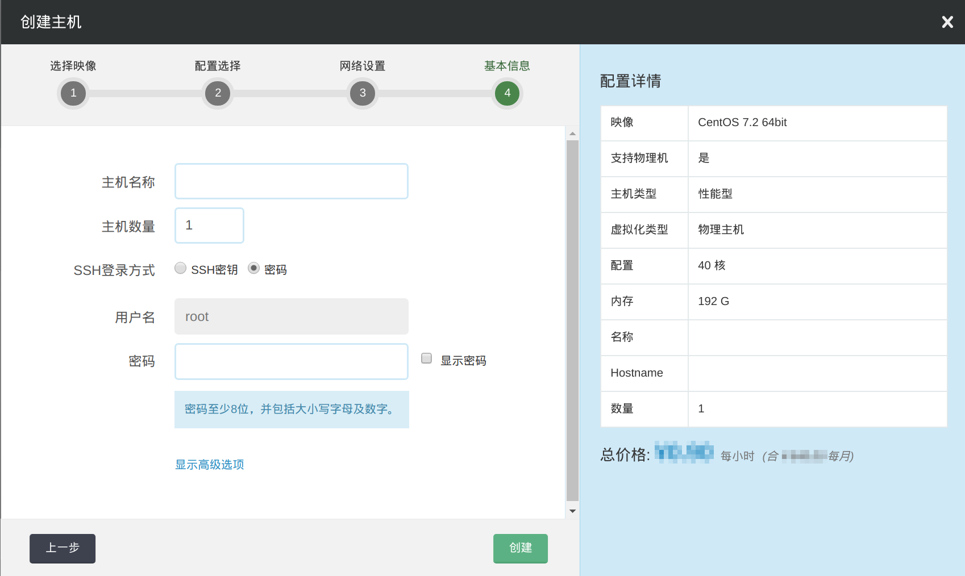Click step 1 circle for 选择映像
This screenshot has width=965, height=576.
tap(73, 93)
